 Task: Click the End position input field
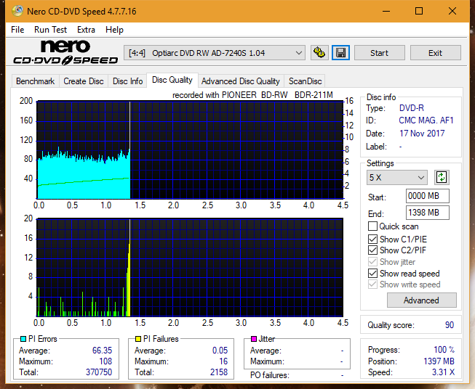(427, 213)
